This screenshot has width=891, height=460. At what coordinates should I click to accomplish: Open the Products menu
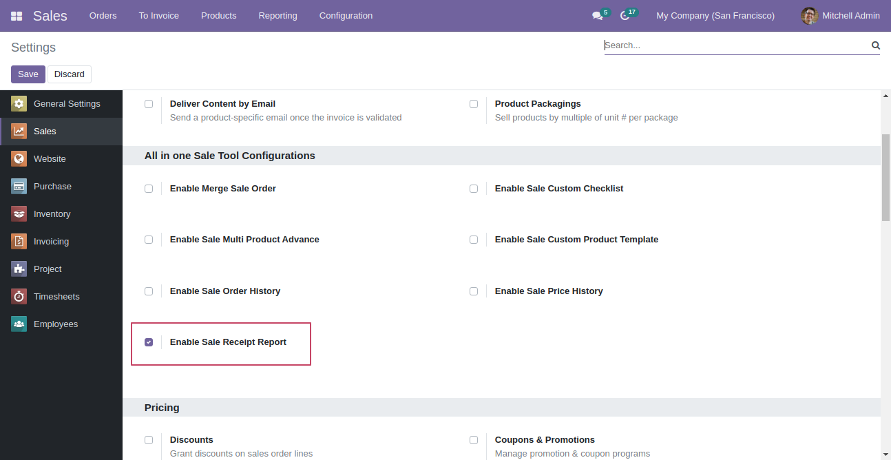(219, 16)
